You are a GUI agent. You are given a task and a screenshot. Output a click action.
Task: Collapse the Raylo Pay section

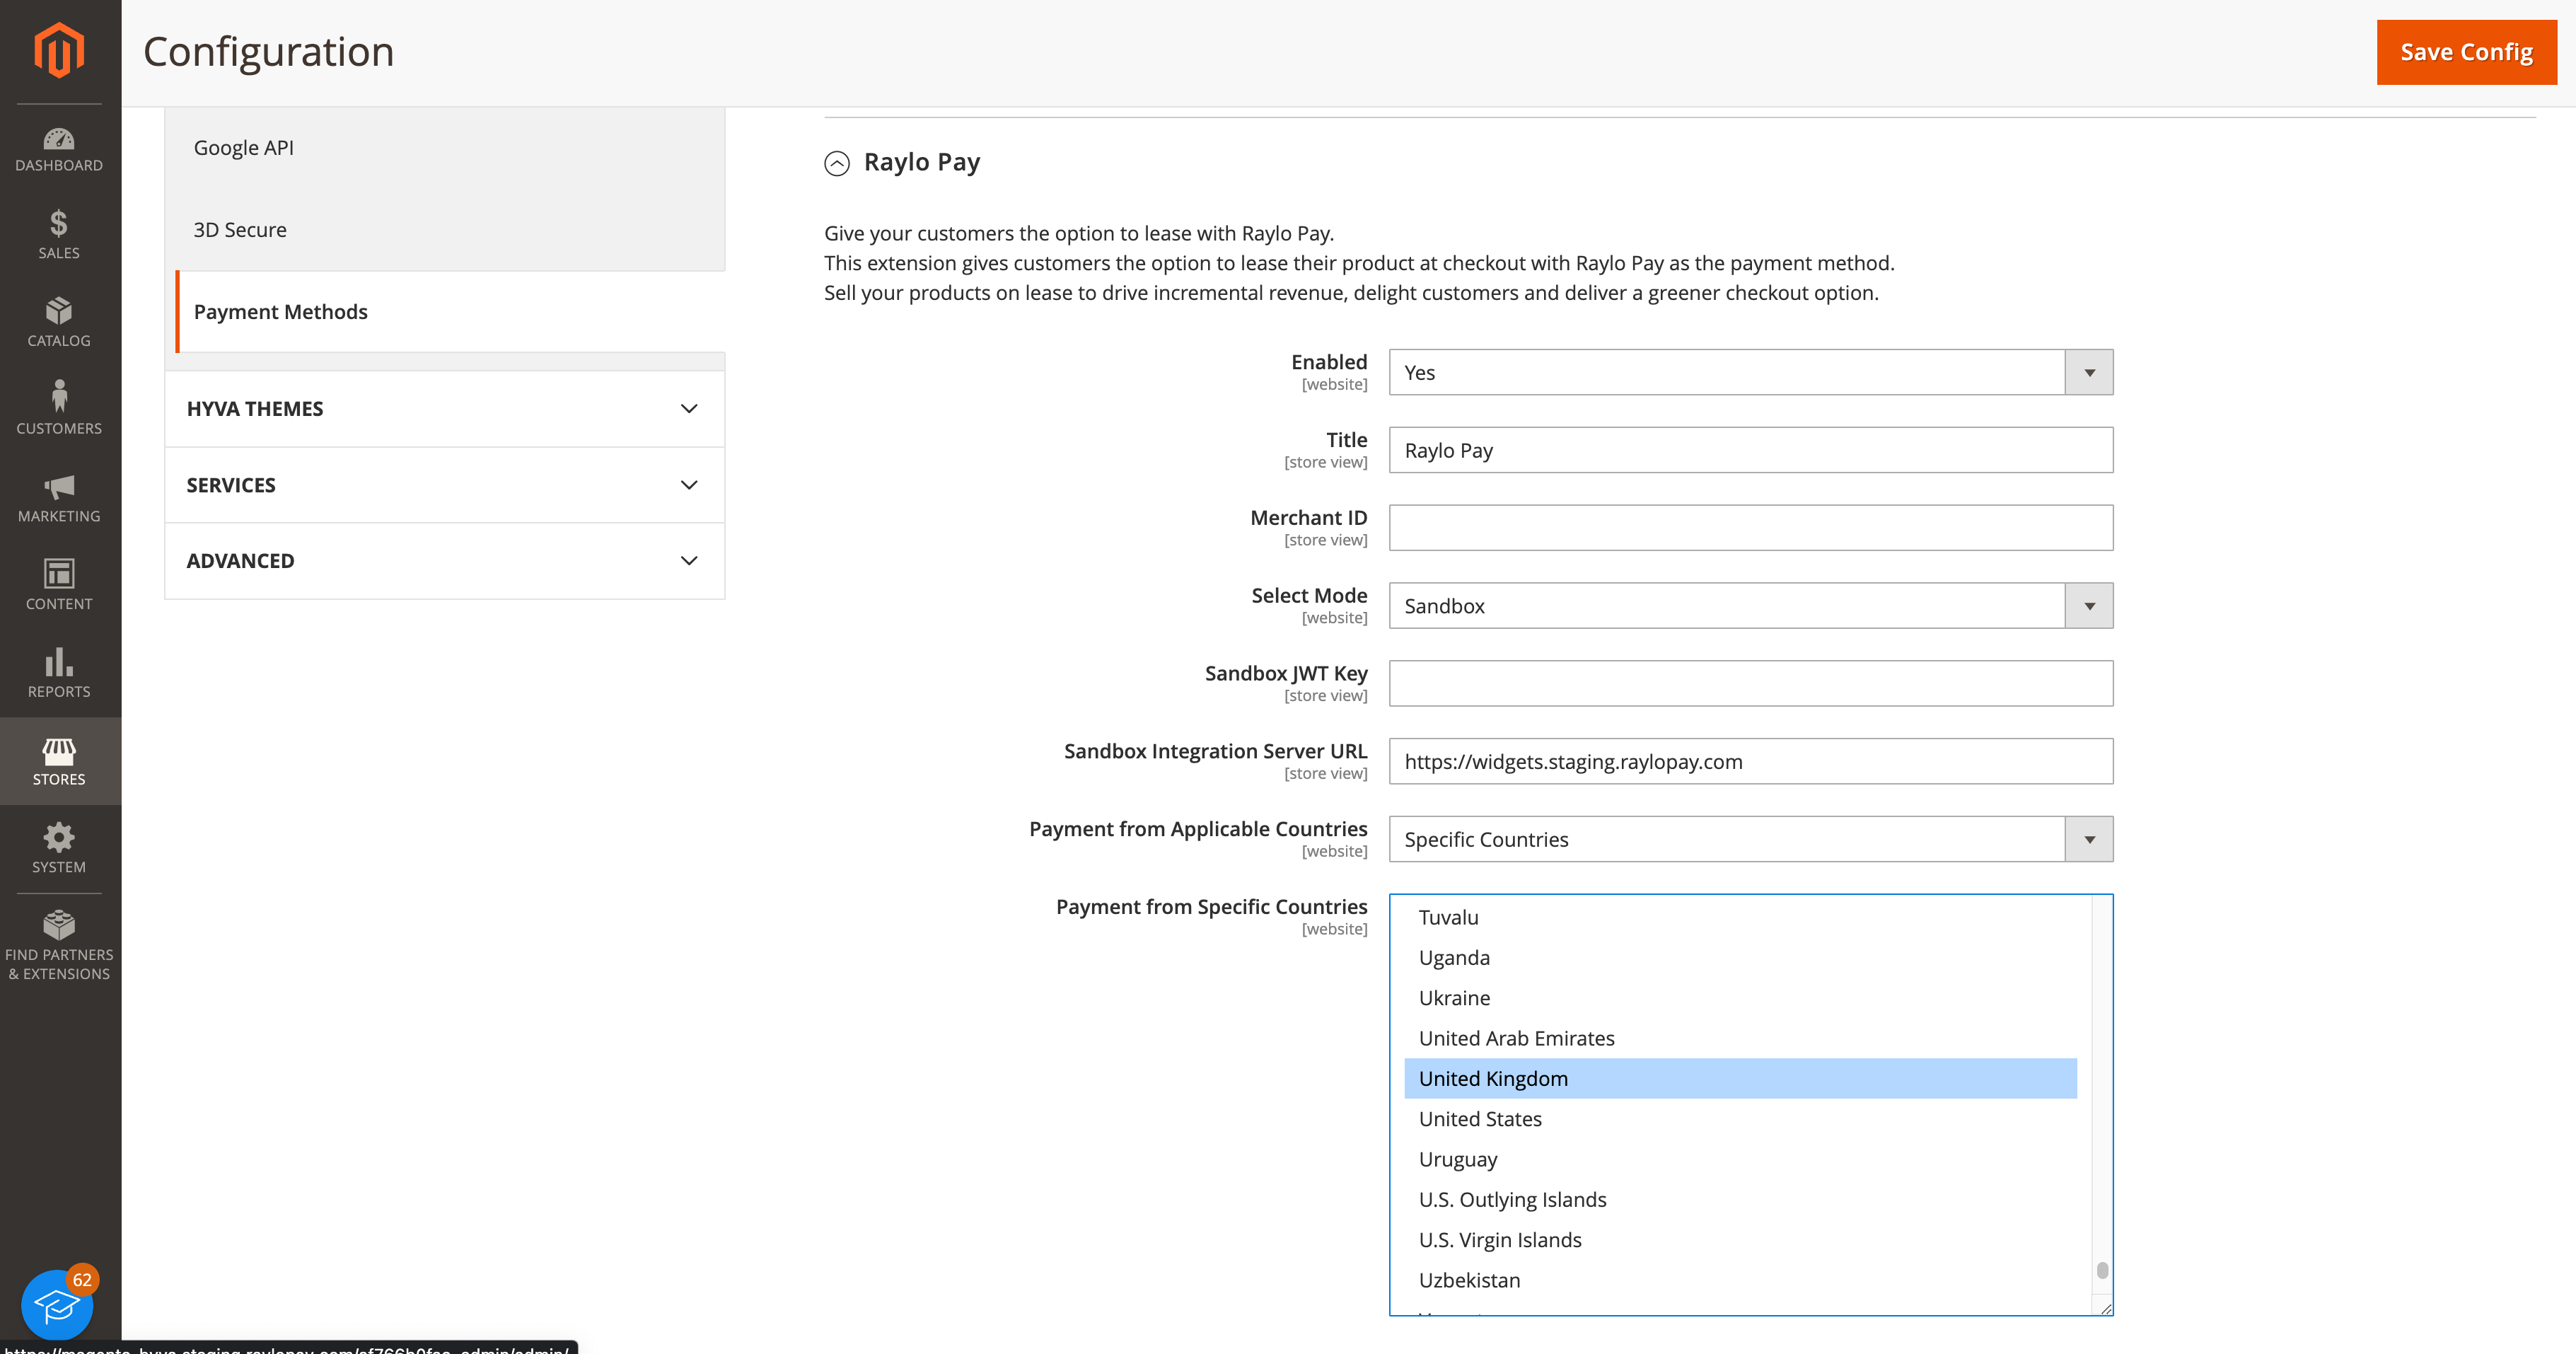coord(837,163)
